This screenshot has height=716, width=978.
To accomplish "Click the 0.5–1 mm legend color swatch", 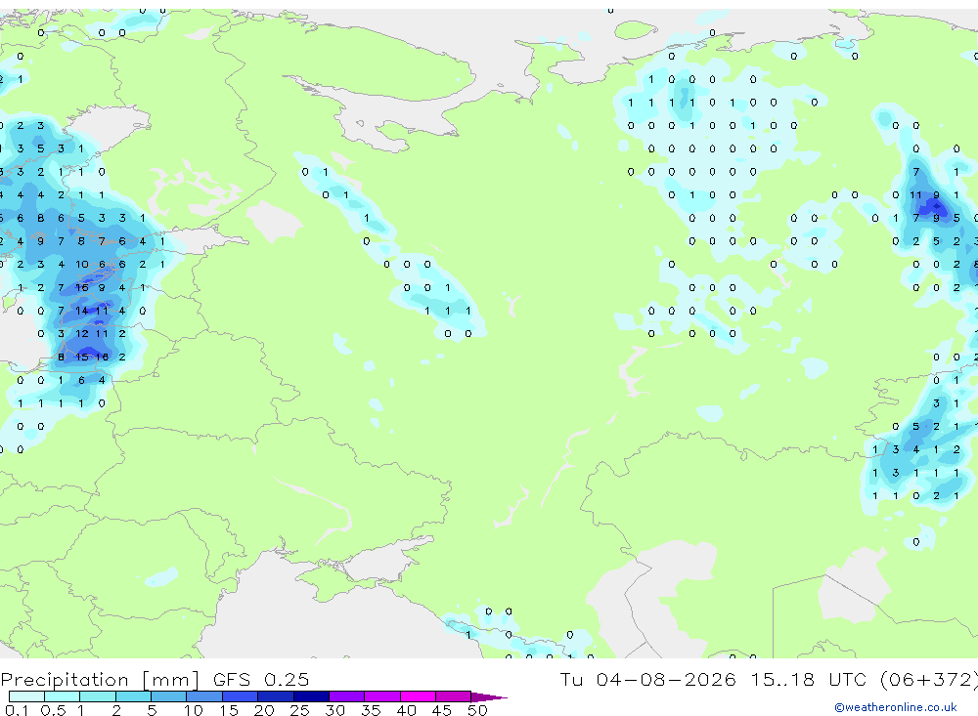I will coord(63,696).
